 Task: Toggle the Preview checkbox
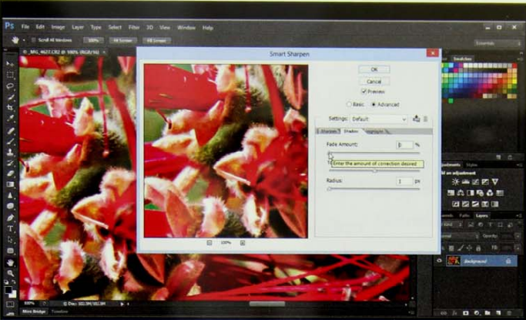point(364,92)
